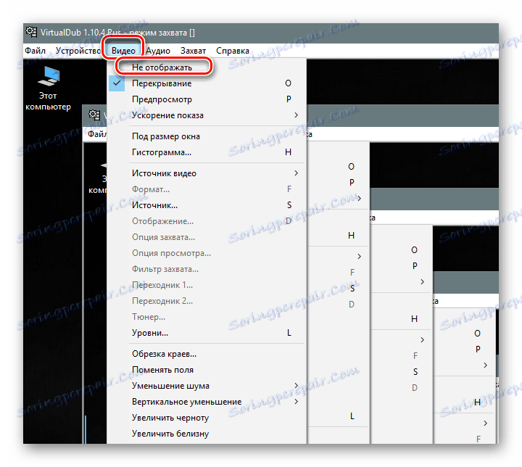Click Фильтр захвата... entry
The image size is (522, 467).
pyautogui.click(x=207, y=269)
